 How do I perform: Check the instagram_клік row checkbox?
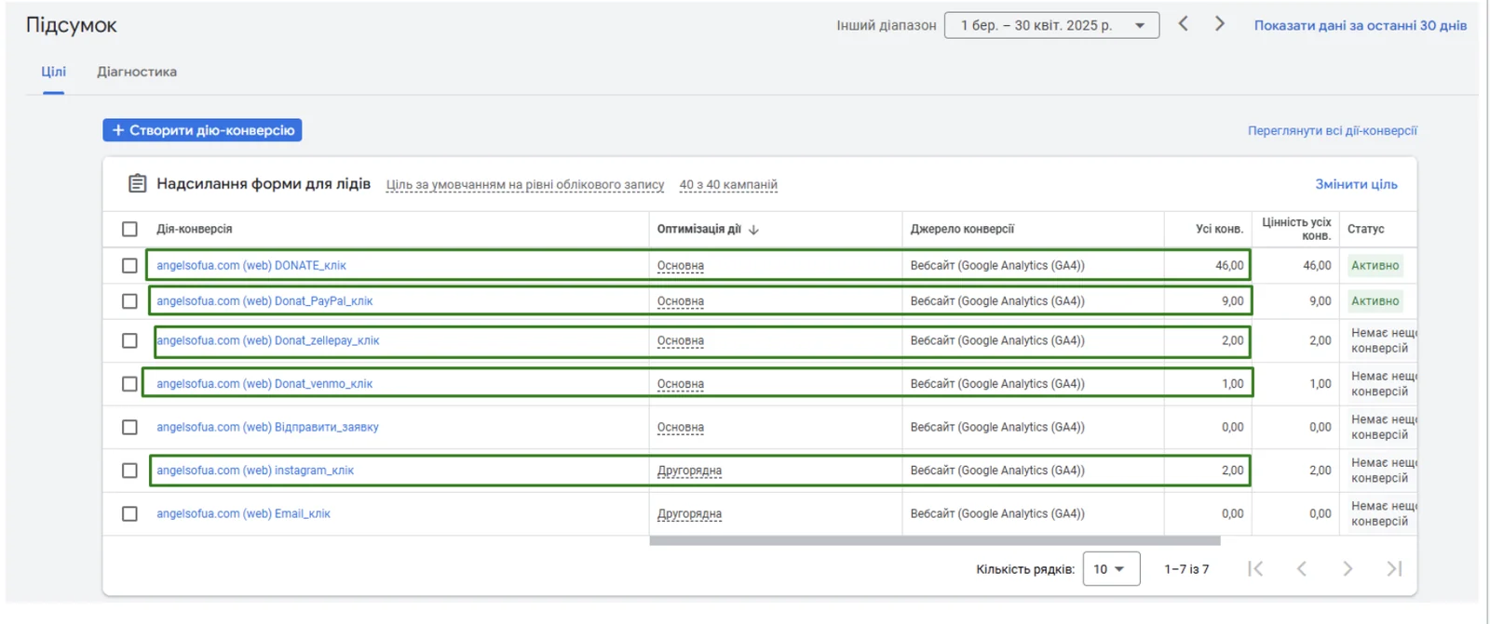coord(129,471)
